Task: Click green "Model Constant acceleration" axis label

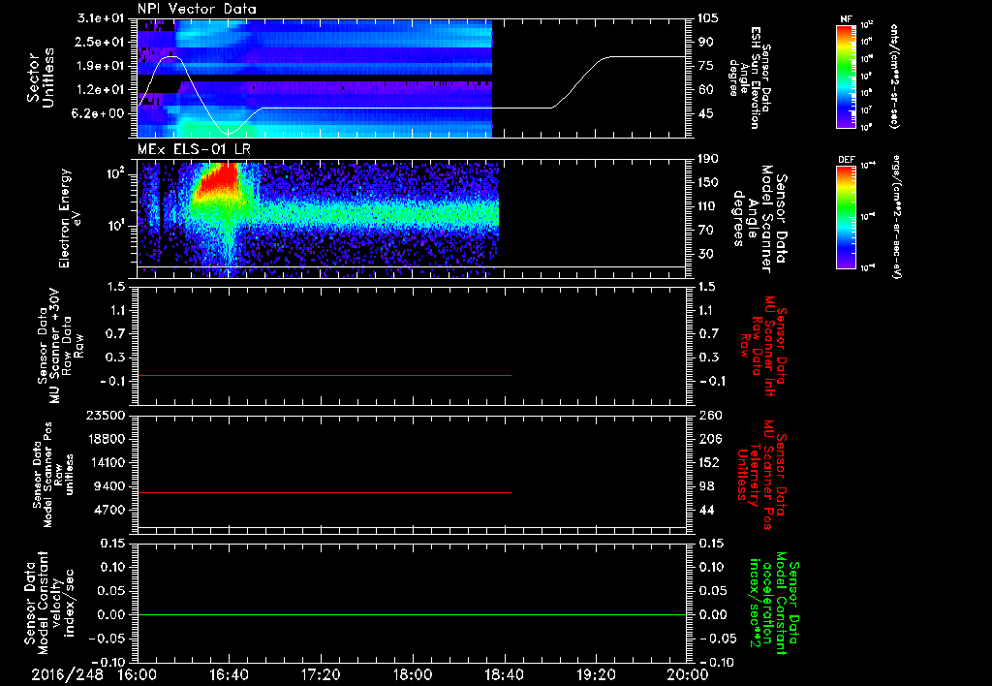Action: click(x=774, y=604)
